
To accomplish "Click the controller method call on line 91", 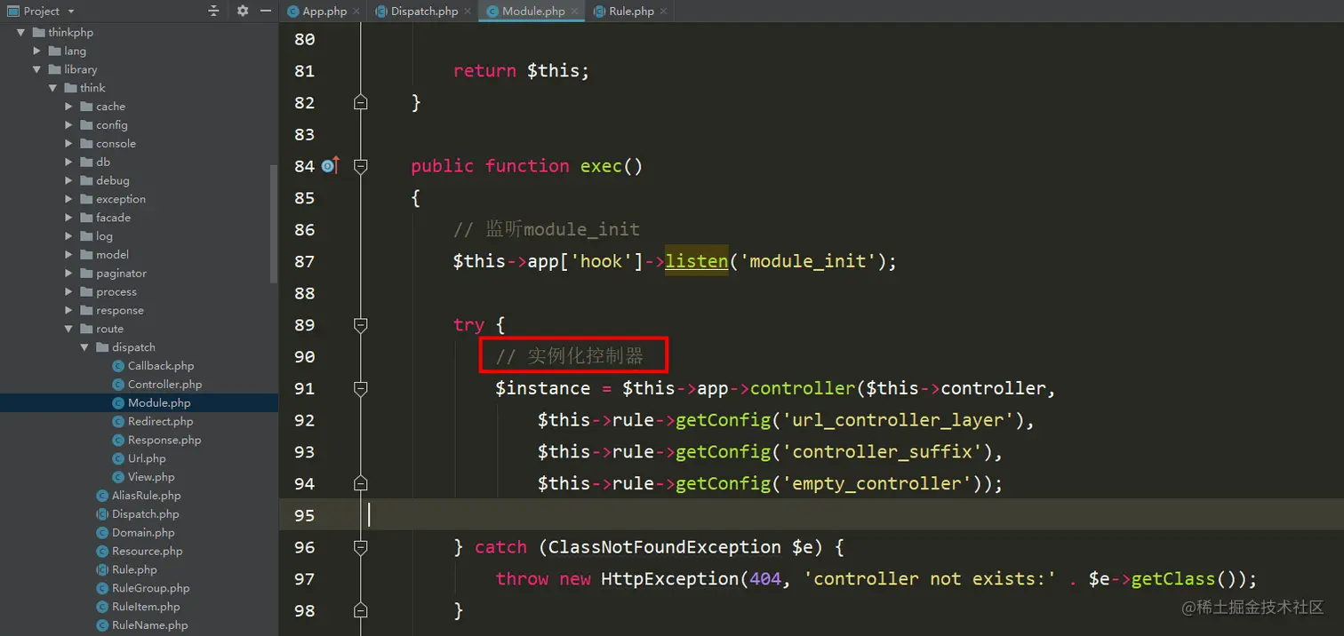I will click(803, 388).
